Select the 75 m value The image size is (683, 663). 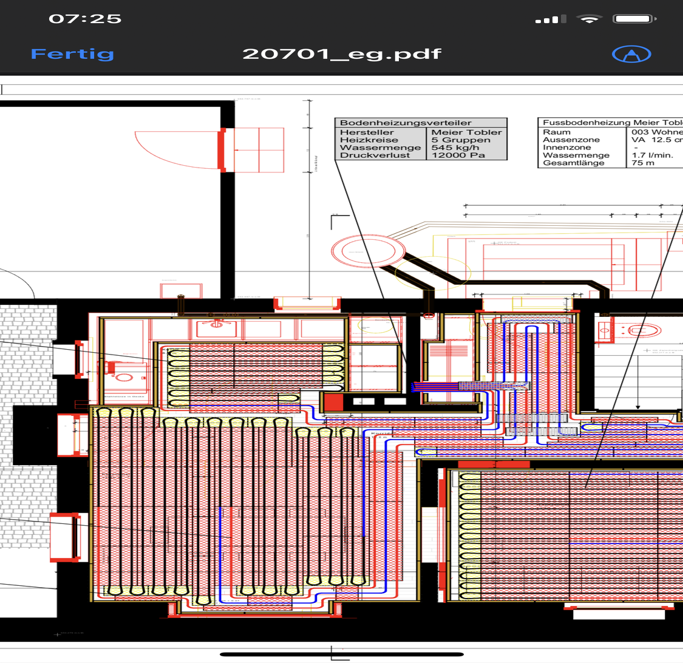point(643,163)
